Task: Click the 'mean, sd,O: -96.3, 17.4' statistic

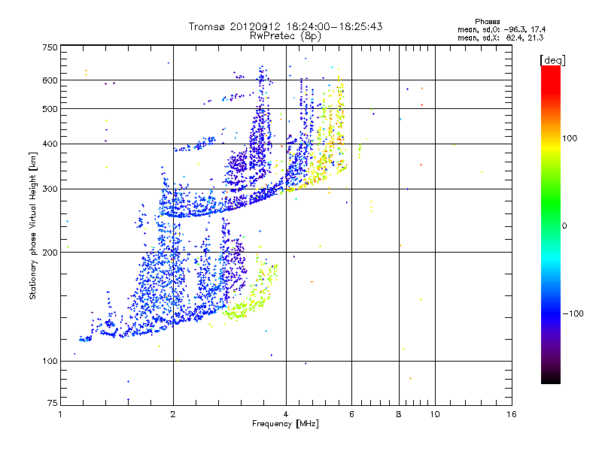Action: coord(501,29)
